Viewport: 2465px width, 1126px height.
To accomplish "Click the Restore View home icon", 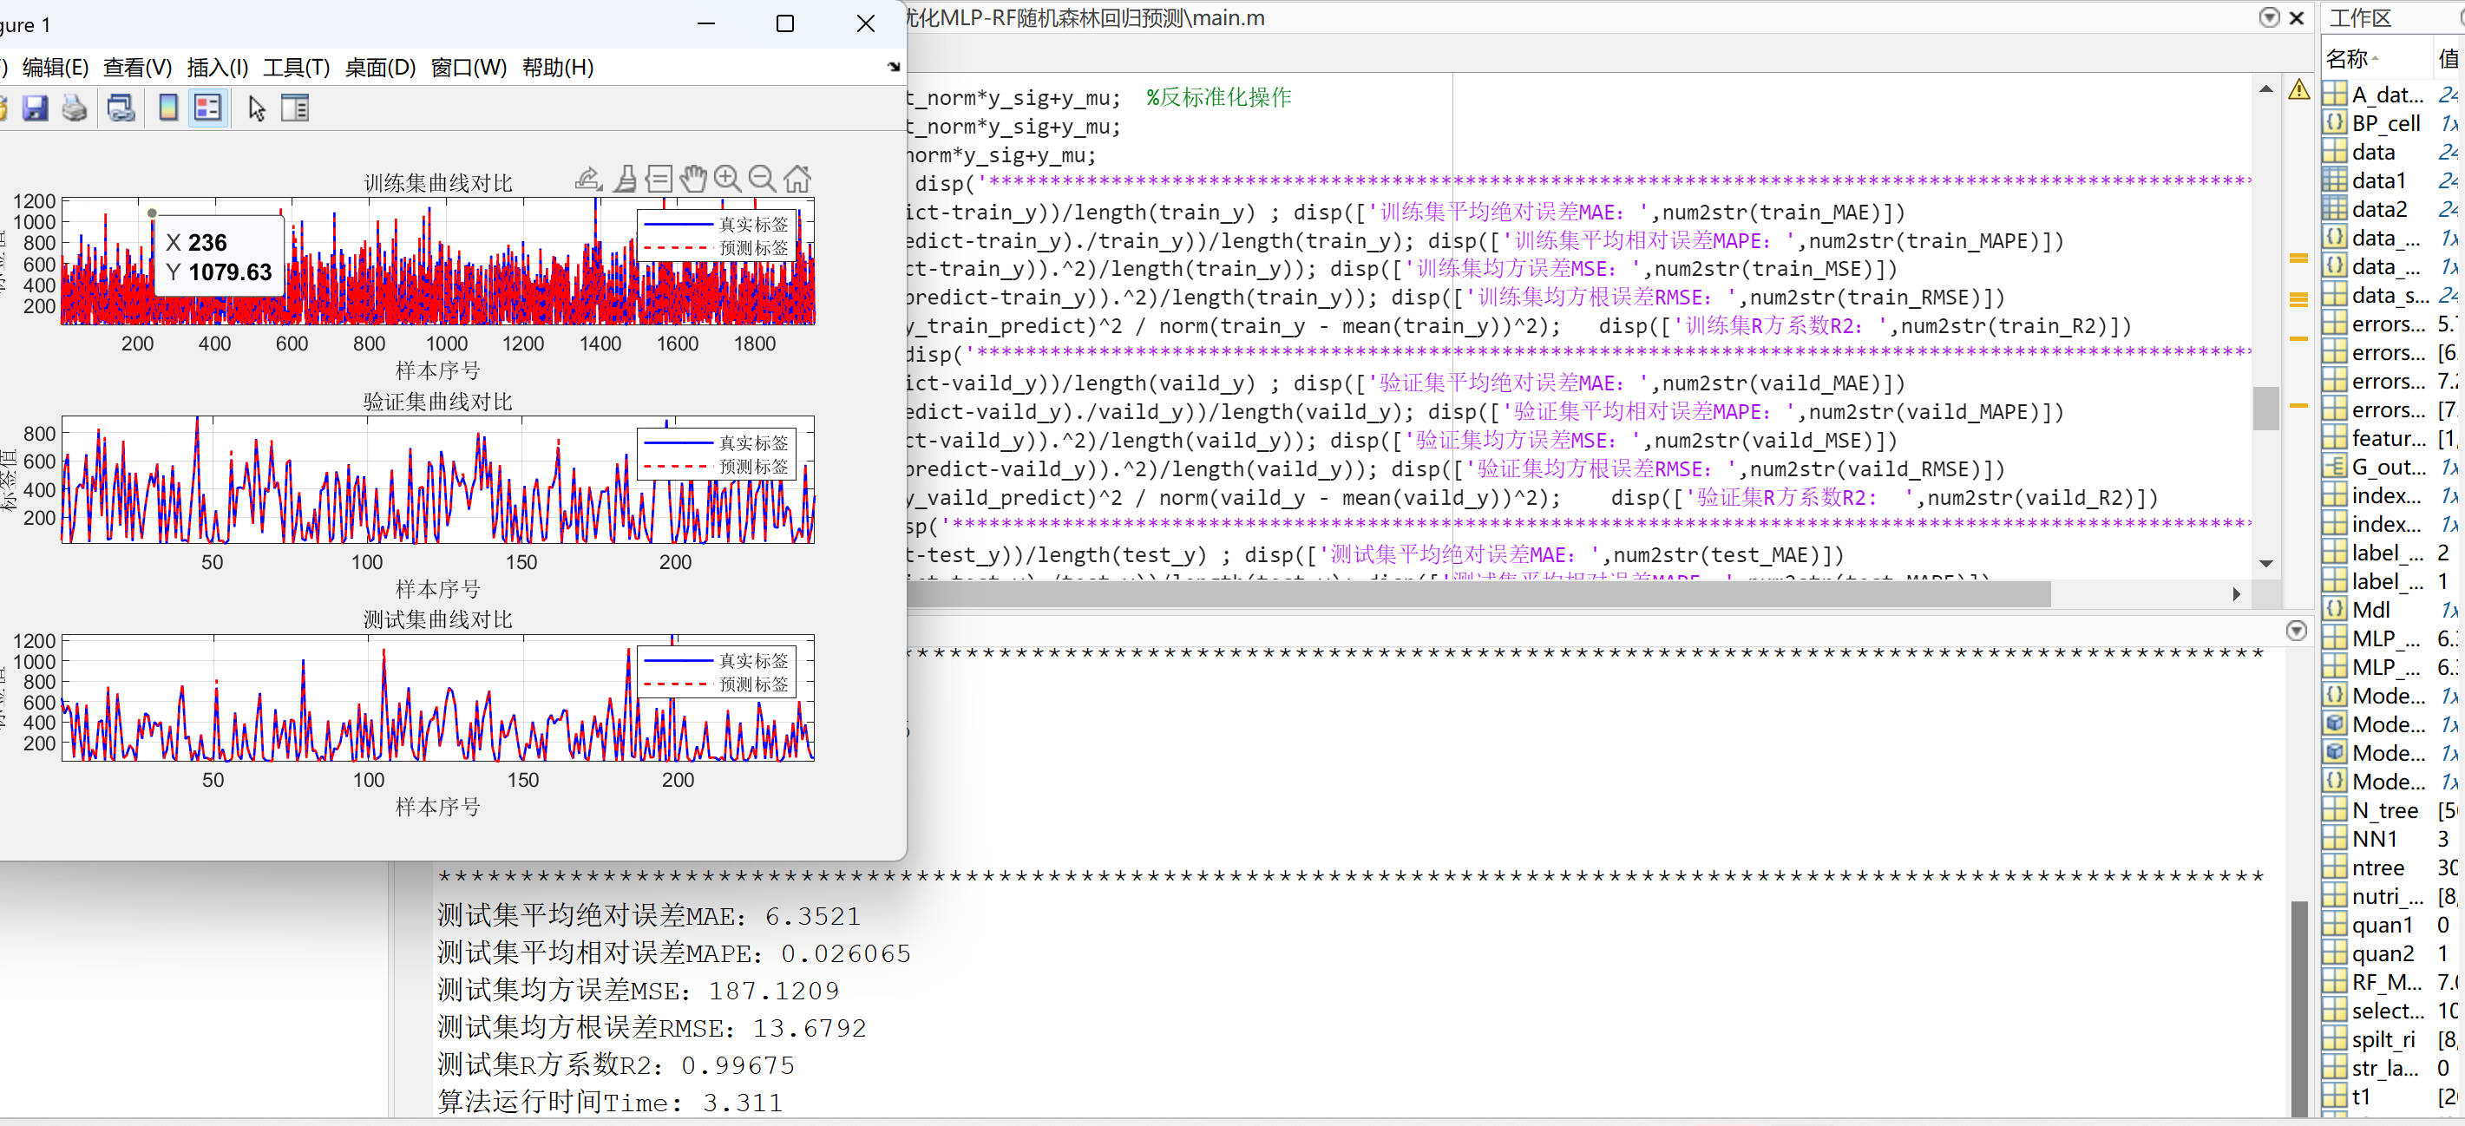I will click(x=797, y=178).
